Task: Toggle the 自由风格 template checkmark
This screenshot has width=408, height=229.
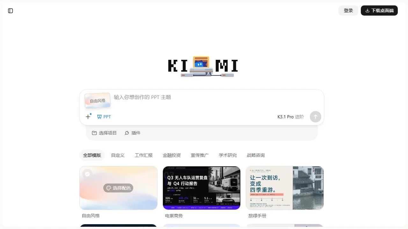Action: [x=87, y=174]
